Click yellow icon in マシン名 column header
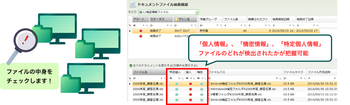350x105 pixels. pos(176,19)
